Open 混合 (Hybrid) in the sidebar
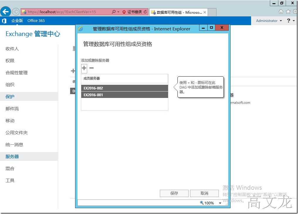 (10, 169)
